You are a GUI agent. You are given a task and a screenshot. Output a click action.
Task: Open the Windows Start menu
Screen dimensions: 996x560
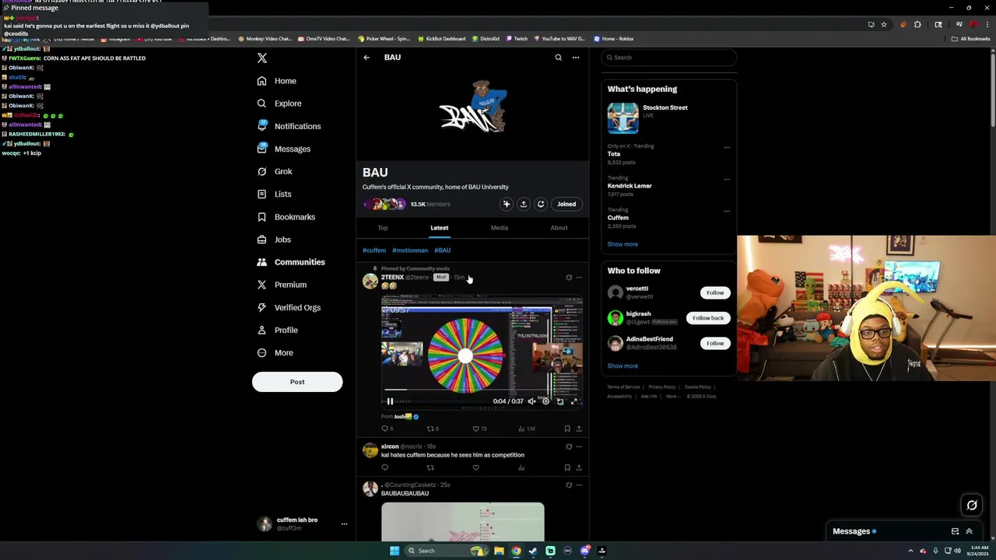[395, 551]
